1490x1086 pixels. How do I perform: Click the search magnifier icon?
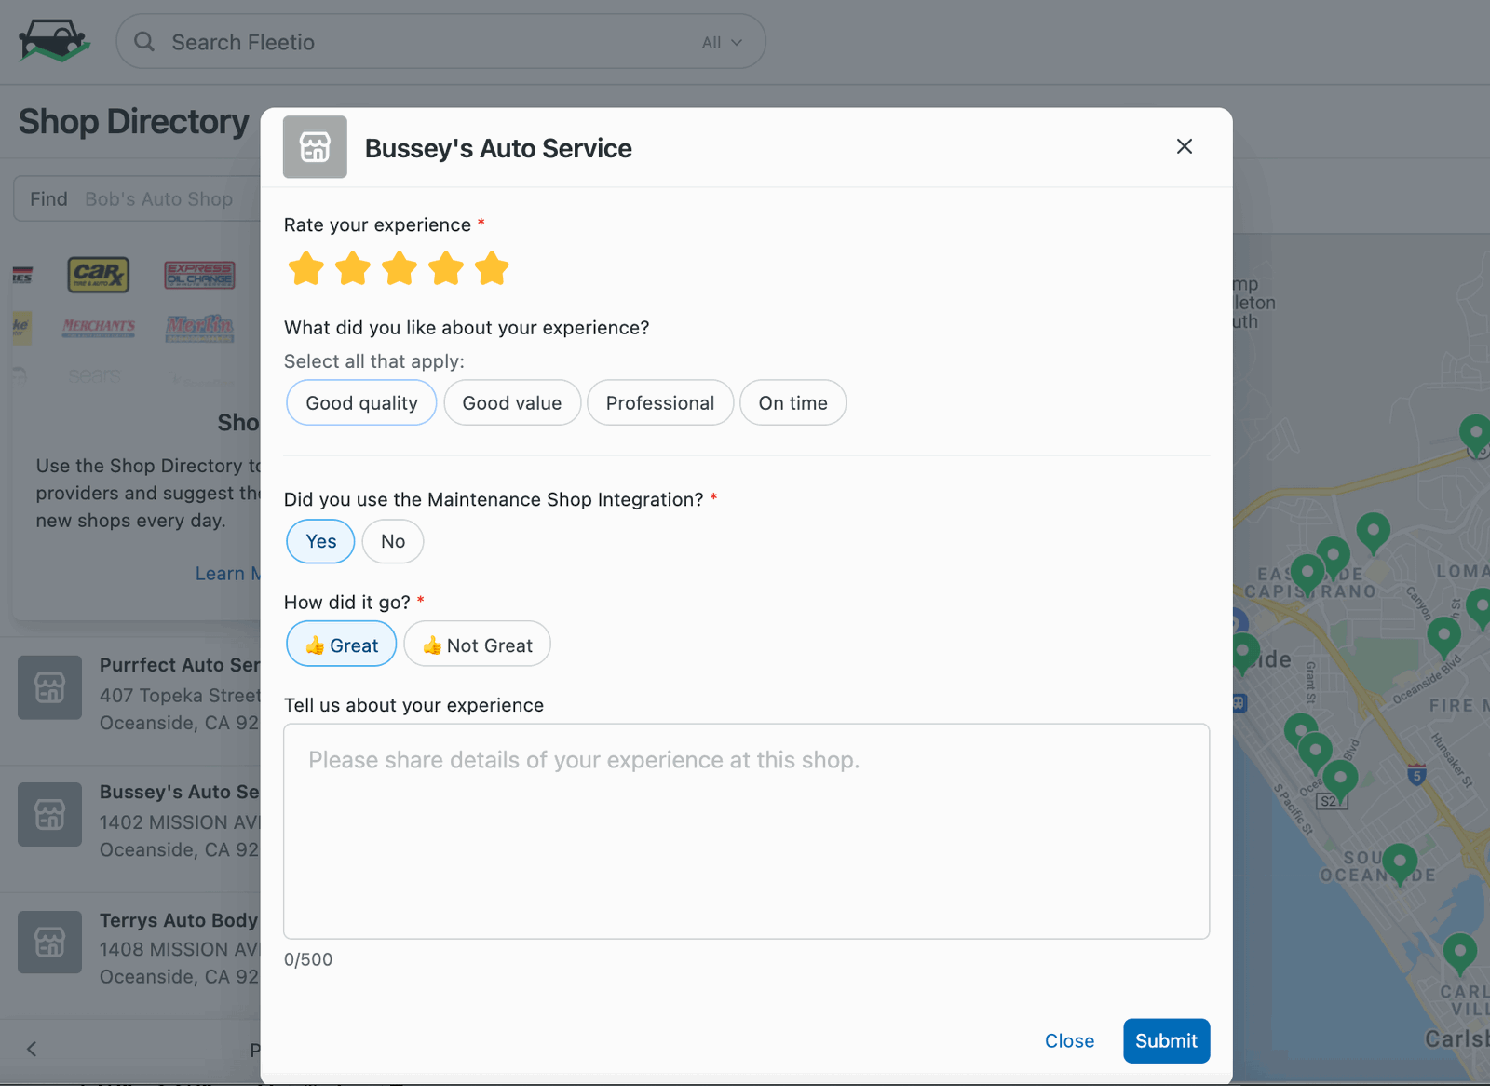(144, 42)
